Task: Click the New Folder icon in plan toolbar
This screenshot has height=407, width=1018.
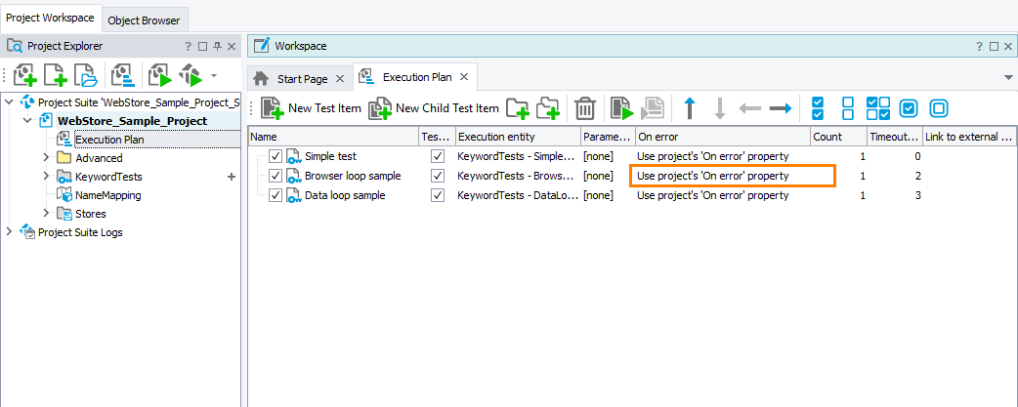Action: pyautogui.click(x=517, y=108)
